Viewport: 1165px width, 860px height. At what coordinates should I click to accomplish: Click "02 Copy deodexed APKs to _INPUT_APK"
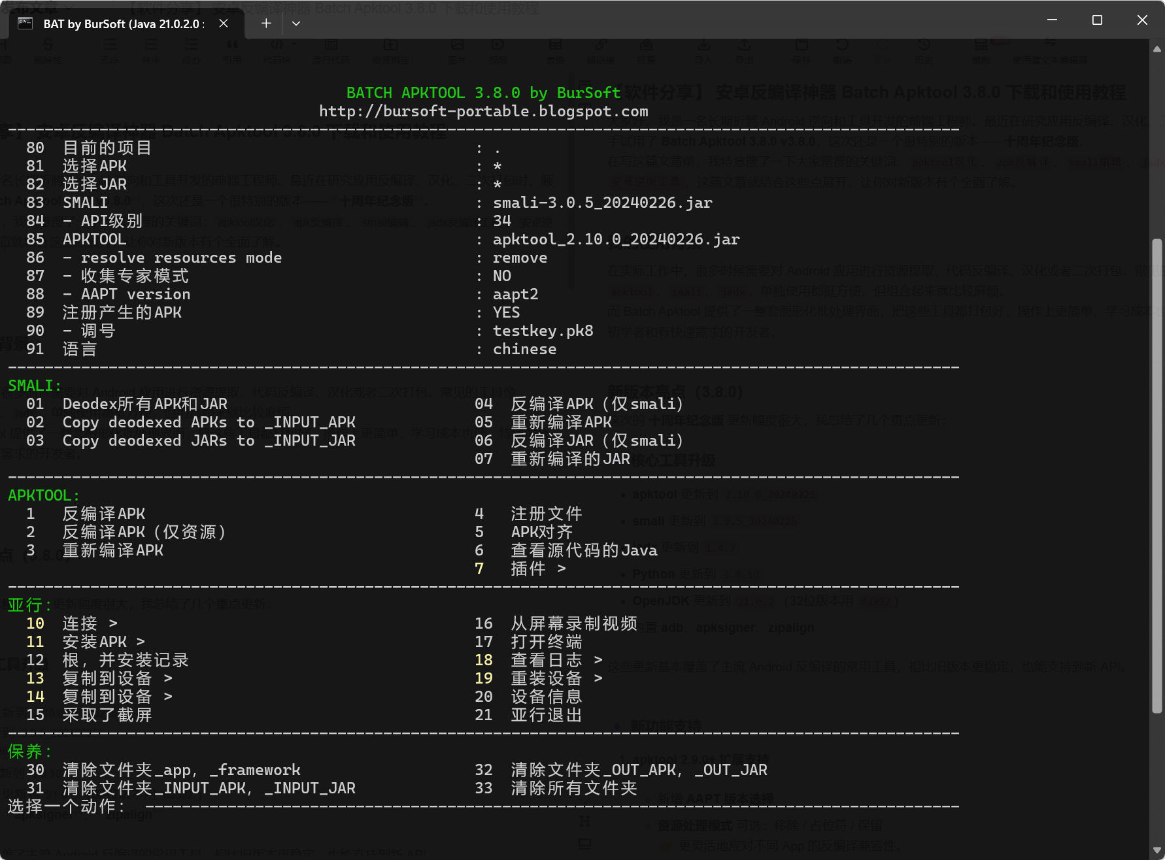(191, 422)
